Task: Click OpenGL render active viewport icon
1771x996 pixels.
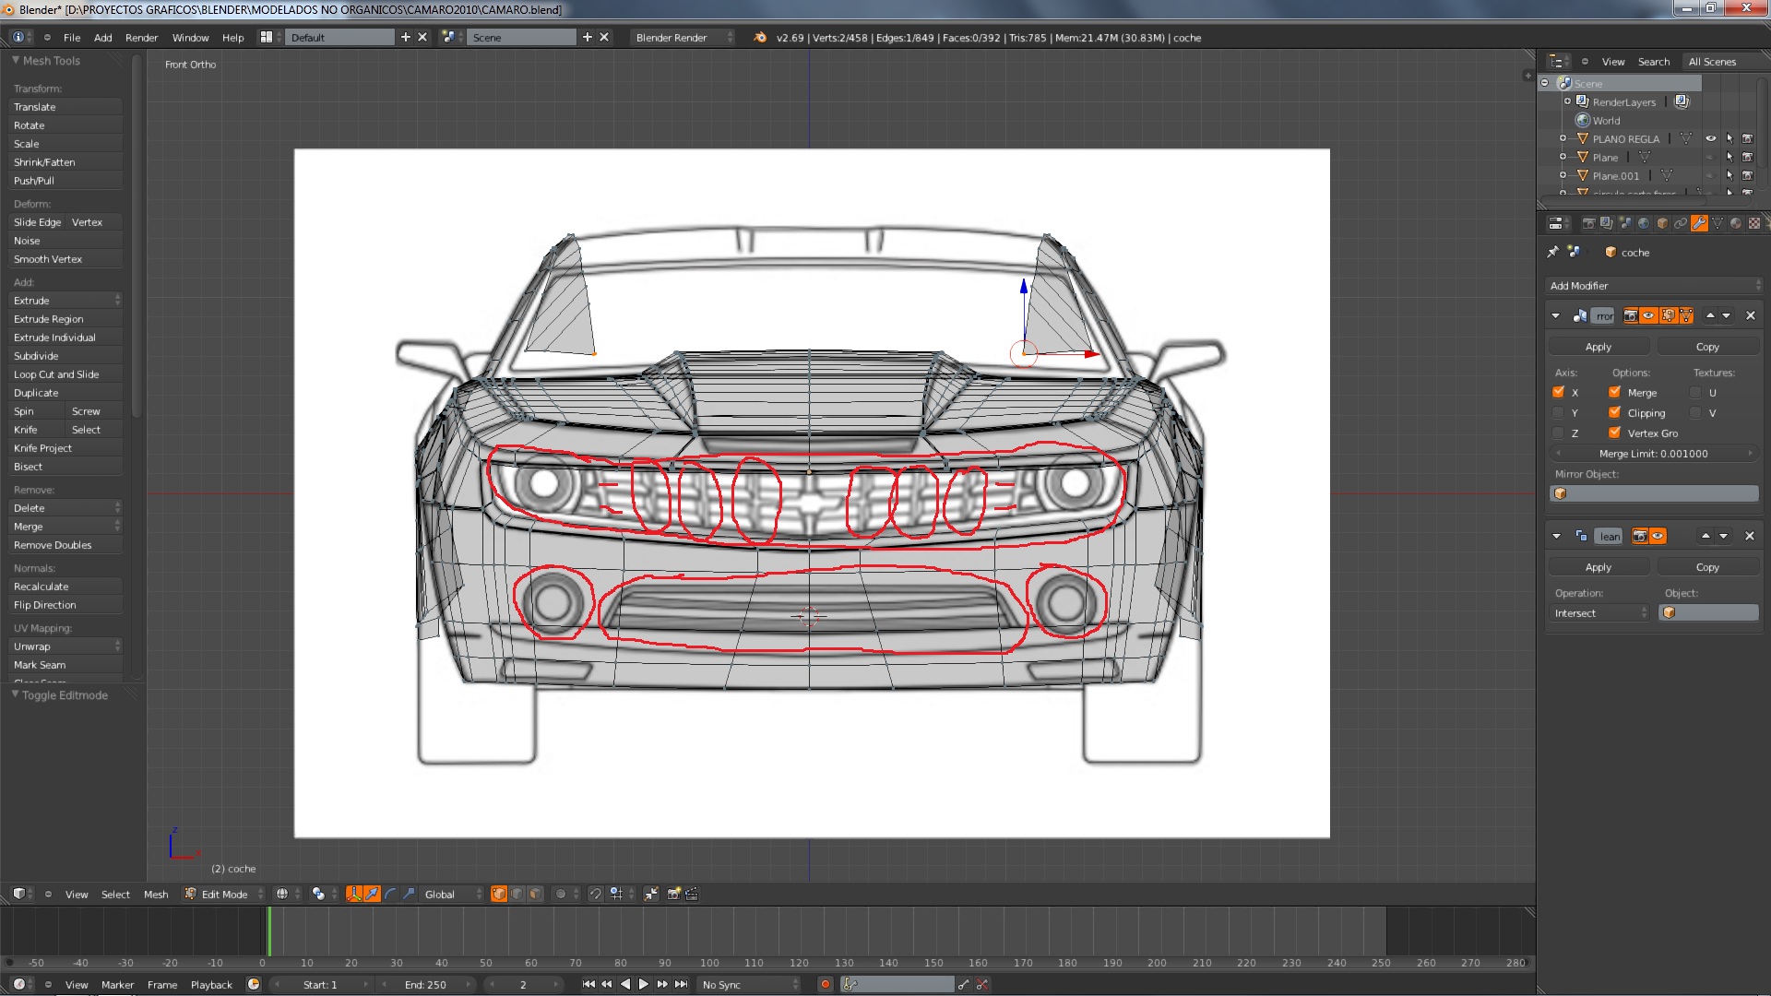Action: pyautogui.click(x=674, y=894)
